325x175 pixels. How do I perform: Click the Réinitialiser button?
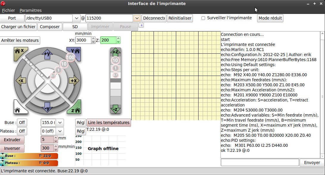[180, 18]
